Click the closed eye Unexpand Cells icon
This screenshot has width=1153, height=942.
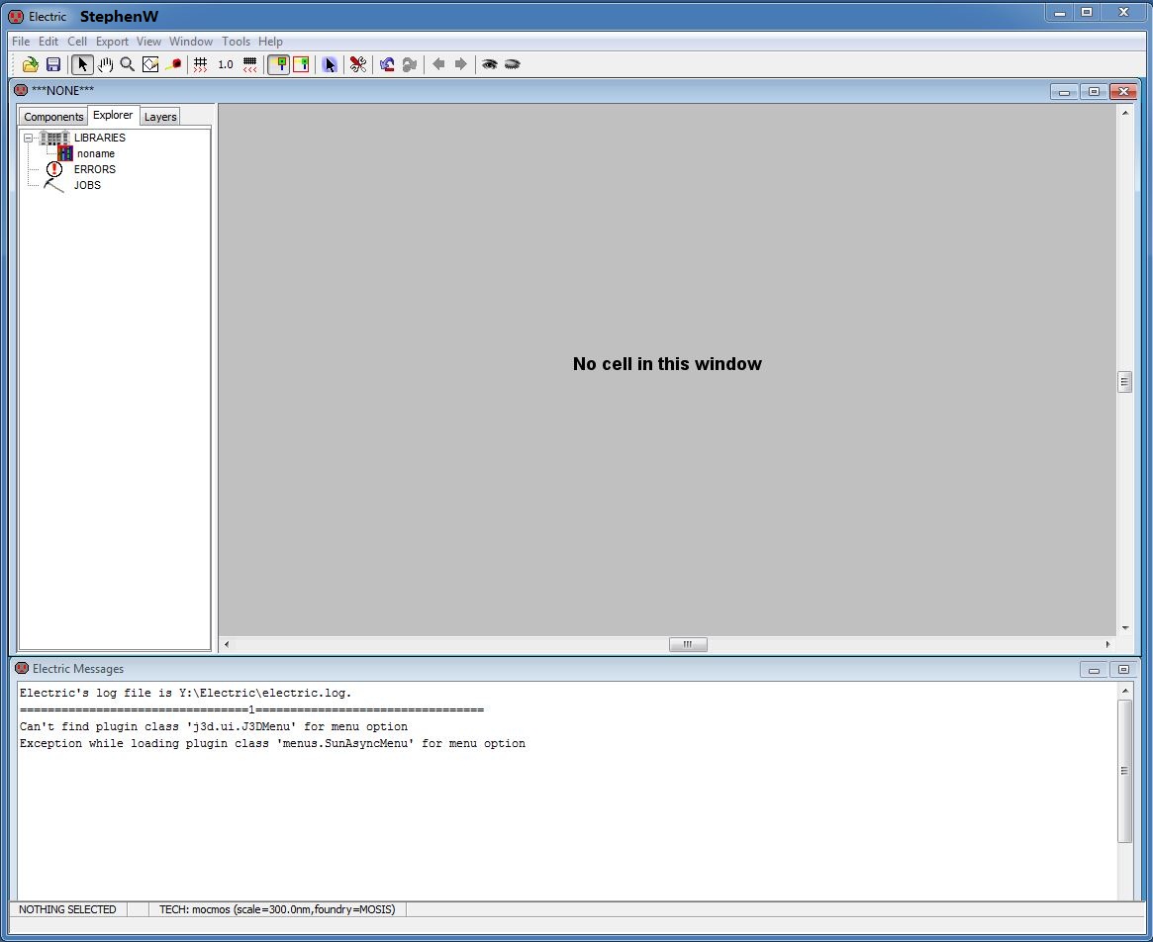(x=512, y=64)
